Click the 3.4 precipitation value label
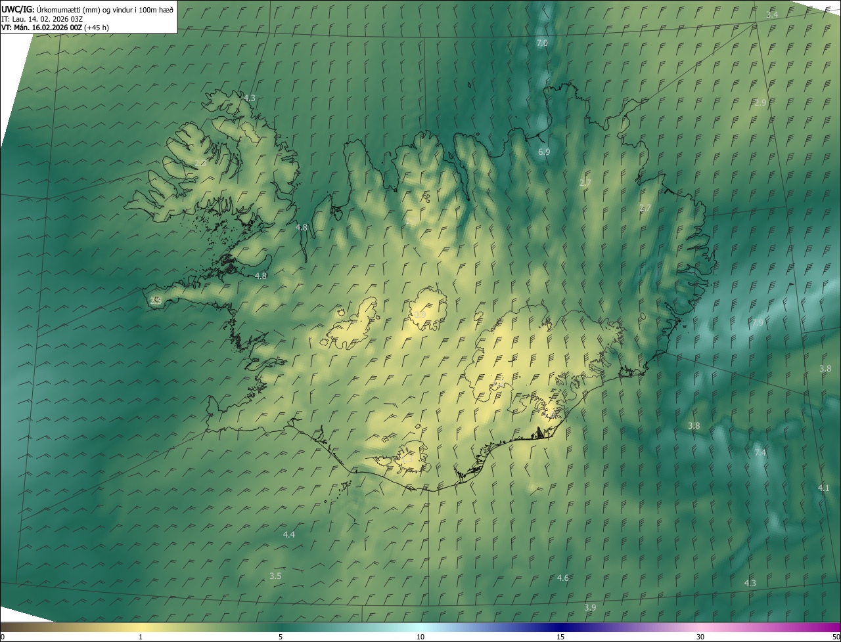This screenshot has width=841, height=642. click(x=772, y=14)
